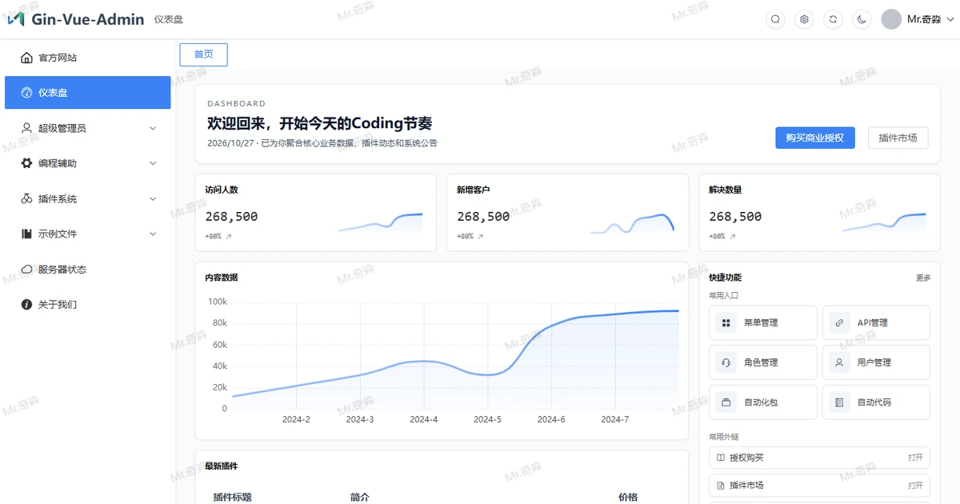Screen dimensions: 960x504
Task: Expand the 超级管理员 menu chevron
Action: (x=153, y=128)
